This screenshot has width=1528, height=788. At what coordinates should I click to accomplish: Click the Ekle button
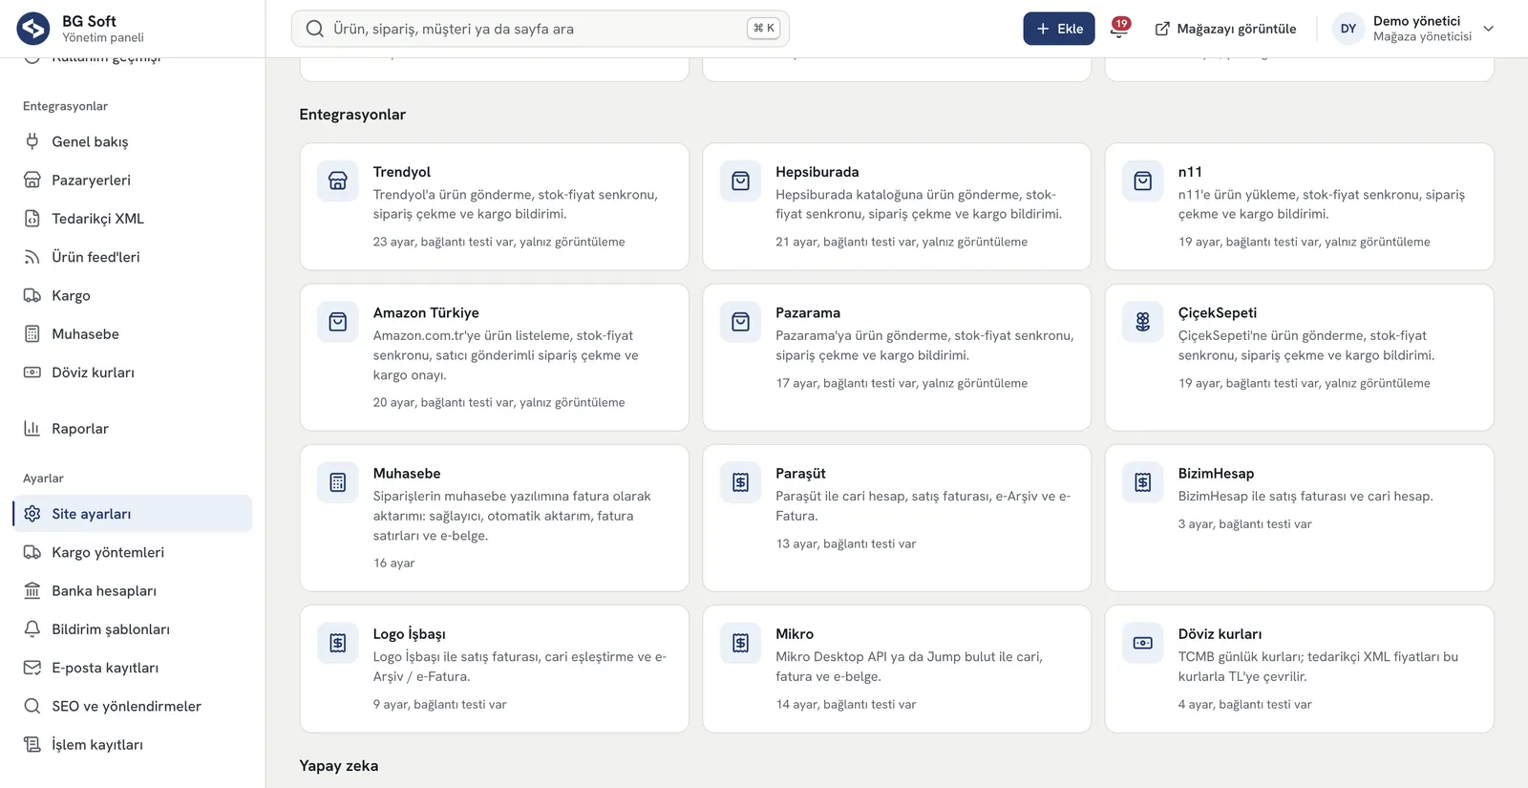click(1059, 29)
